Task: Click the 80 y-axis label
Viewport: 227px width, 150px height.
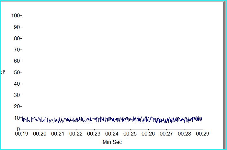Action: [x=17, y=38]
